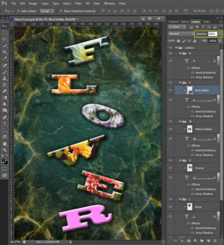Open the Filter menu
Screen dimensions: 224x245
[78, 3]
